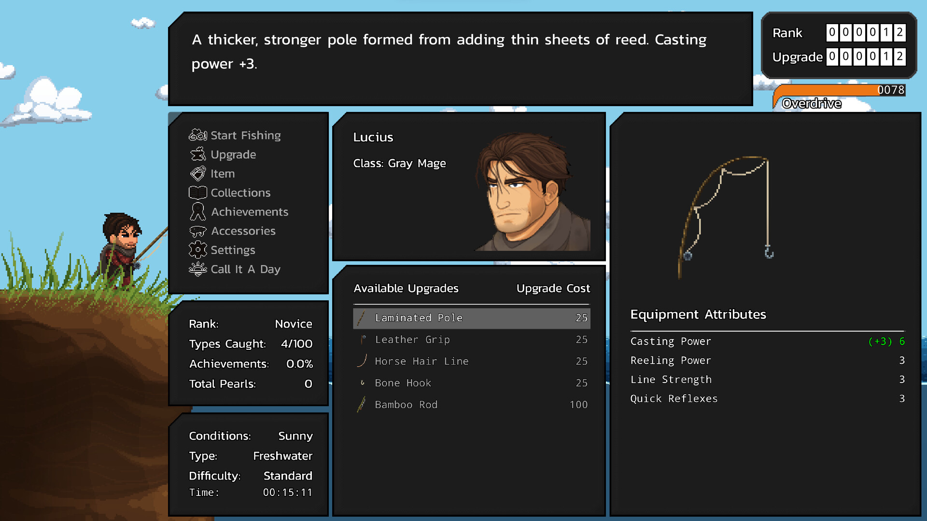Click the Bone Hook item icon
The height and width of the screenshot is (521, 927).
pos(362,383)
